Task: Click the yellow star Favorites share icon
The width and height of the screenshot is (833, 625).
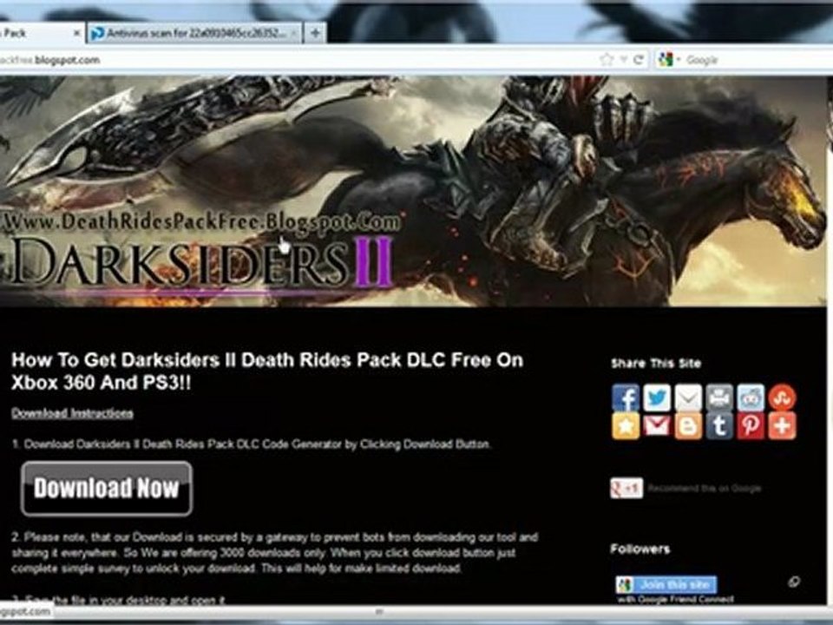Action: pyautogui.click(x=626, y=426)
